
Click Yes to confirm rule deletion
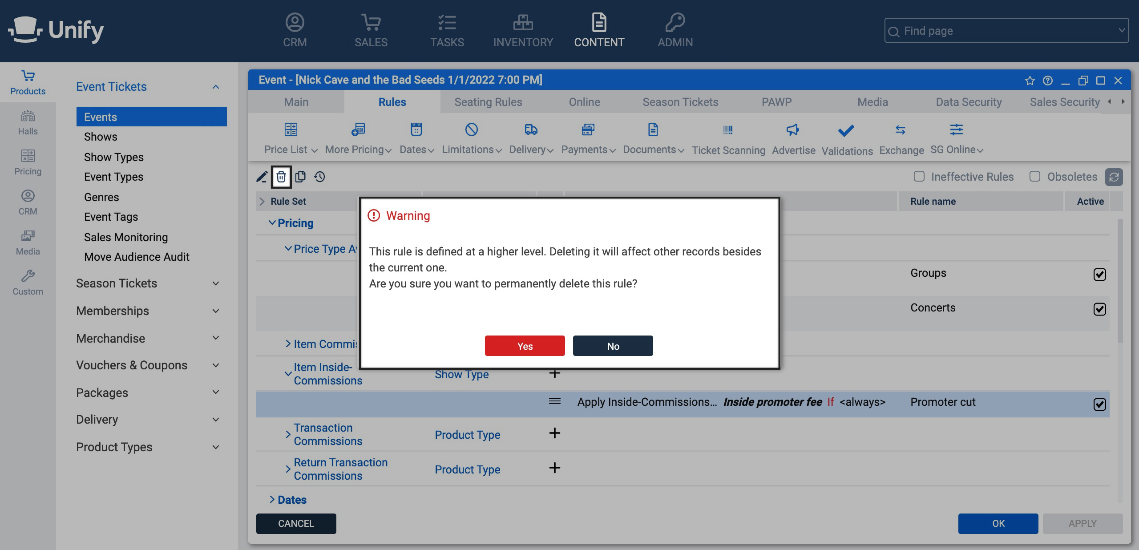tap(525, 346)
